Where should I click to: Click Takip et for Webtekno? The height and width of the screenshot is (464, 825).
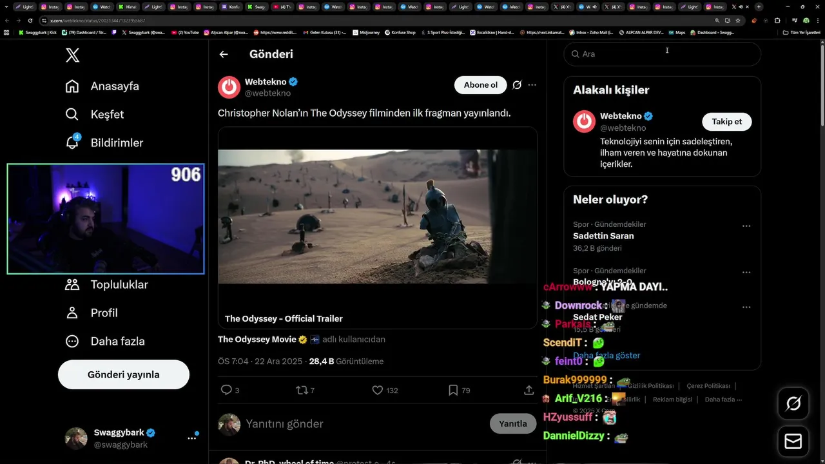click(727, 121)
